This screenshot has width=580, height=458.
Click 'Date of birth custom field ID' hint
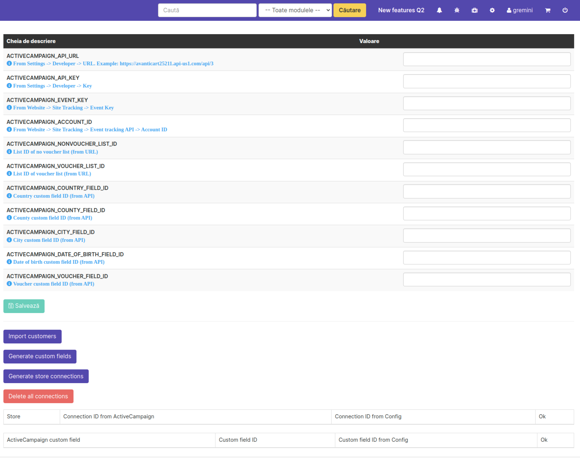click(x=59, y=262)
